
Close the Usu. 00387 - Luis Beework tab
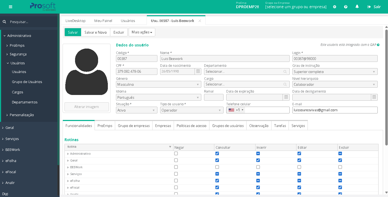pos(200,21)
